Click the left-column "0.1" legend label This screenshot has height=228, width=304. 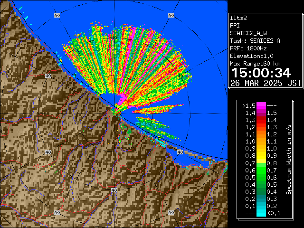tap(250, 206)
